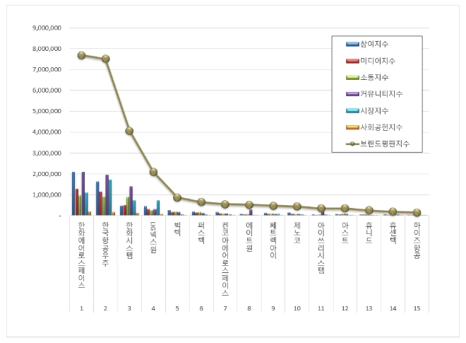This screenshot has width=466, height=343.
Task: Select the 브랜드평판지수 line legend marker
Action: click(351, 143)
